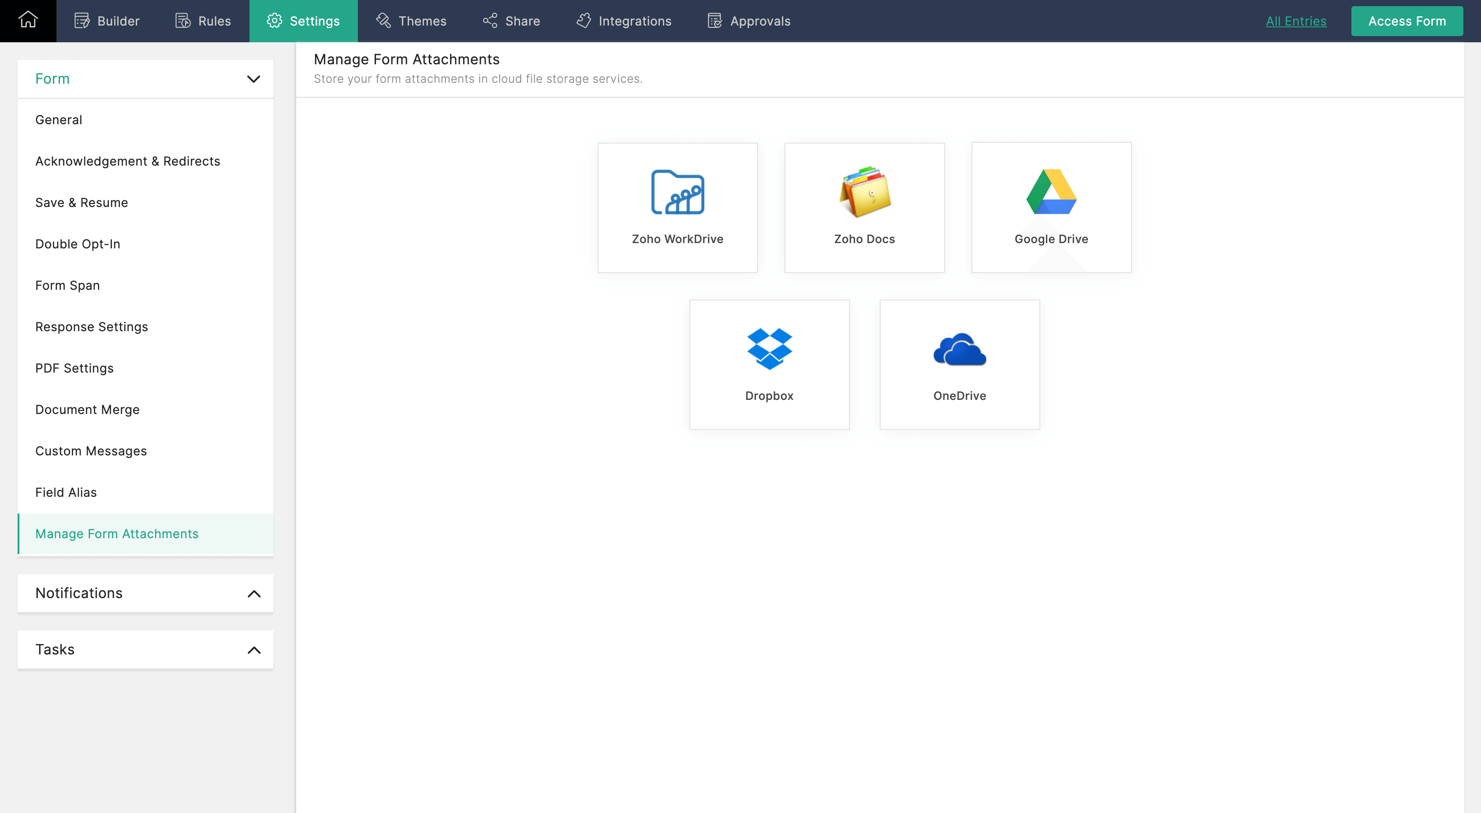The width and height of the screenshot is (1481, 813).
Task: Select the OneDrive cloud icon
Action: 960,349
